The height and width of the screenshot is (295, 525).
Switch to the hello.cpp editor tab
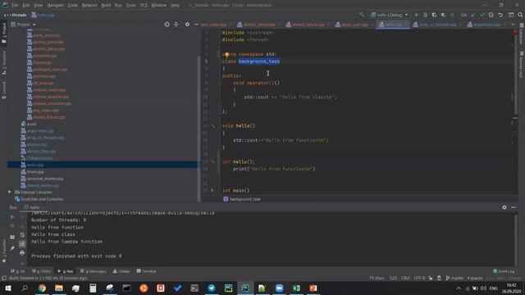(393, 25)
